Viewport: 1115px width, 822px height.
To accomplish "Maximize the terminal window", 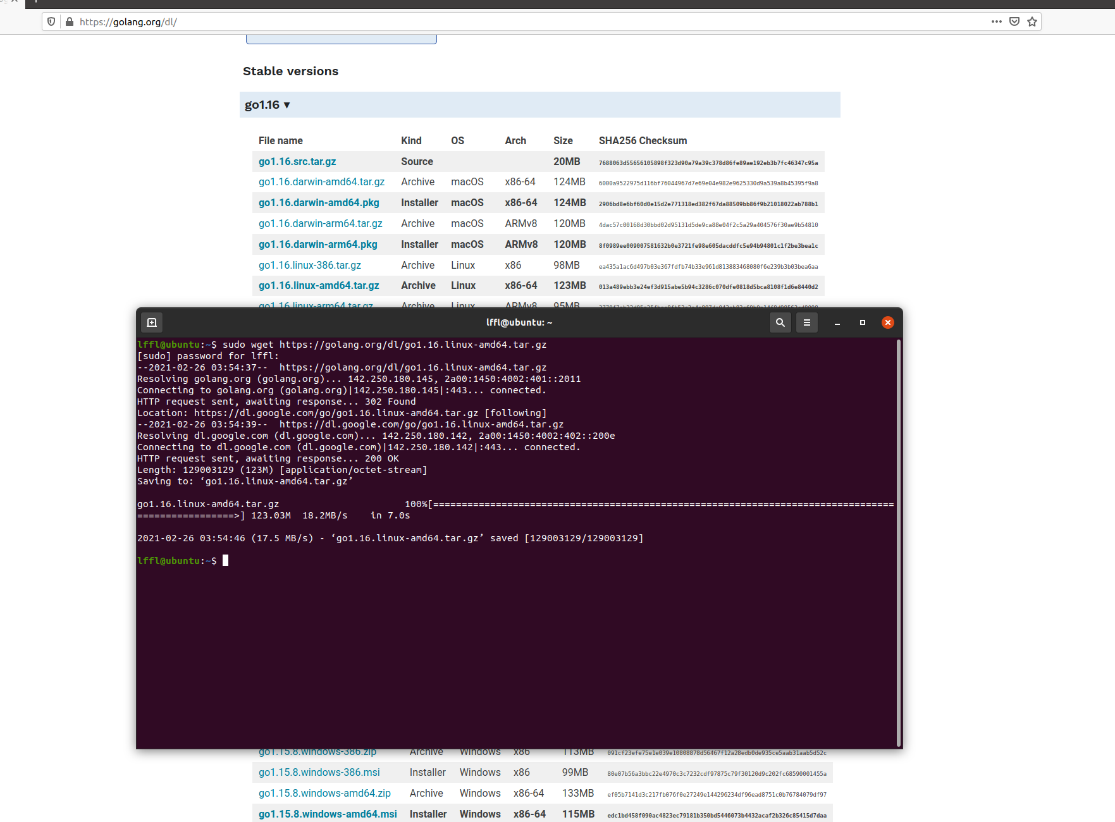I will (x=862, y=322).
